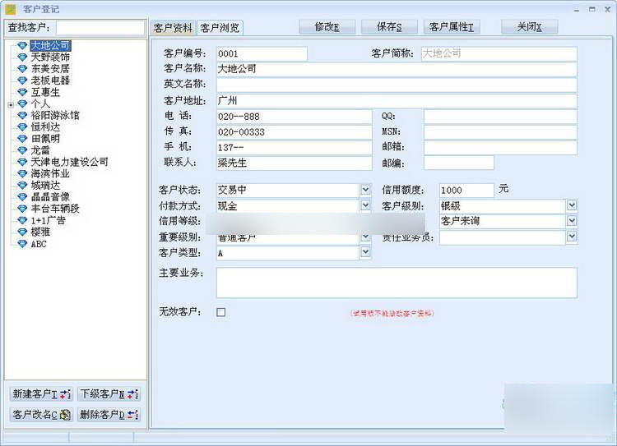The height and width of the screenshot is (446, 617).
Task: Click the diamond icon beside 天津电力建设公司
Action: pyautogui.click(x=22, y=163)
